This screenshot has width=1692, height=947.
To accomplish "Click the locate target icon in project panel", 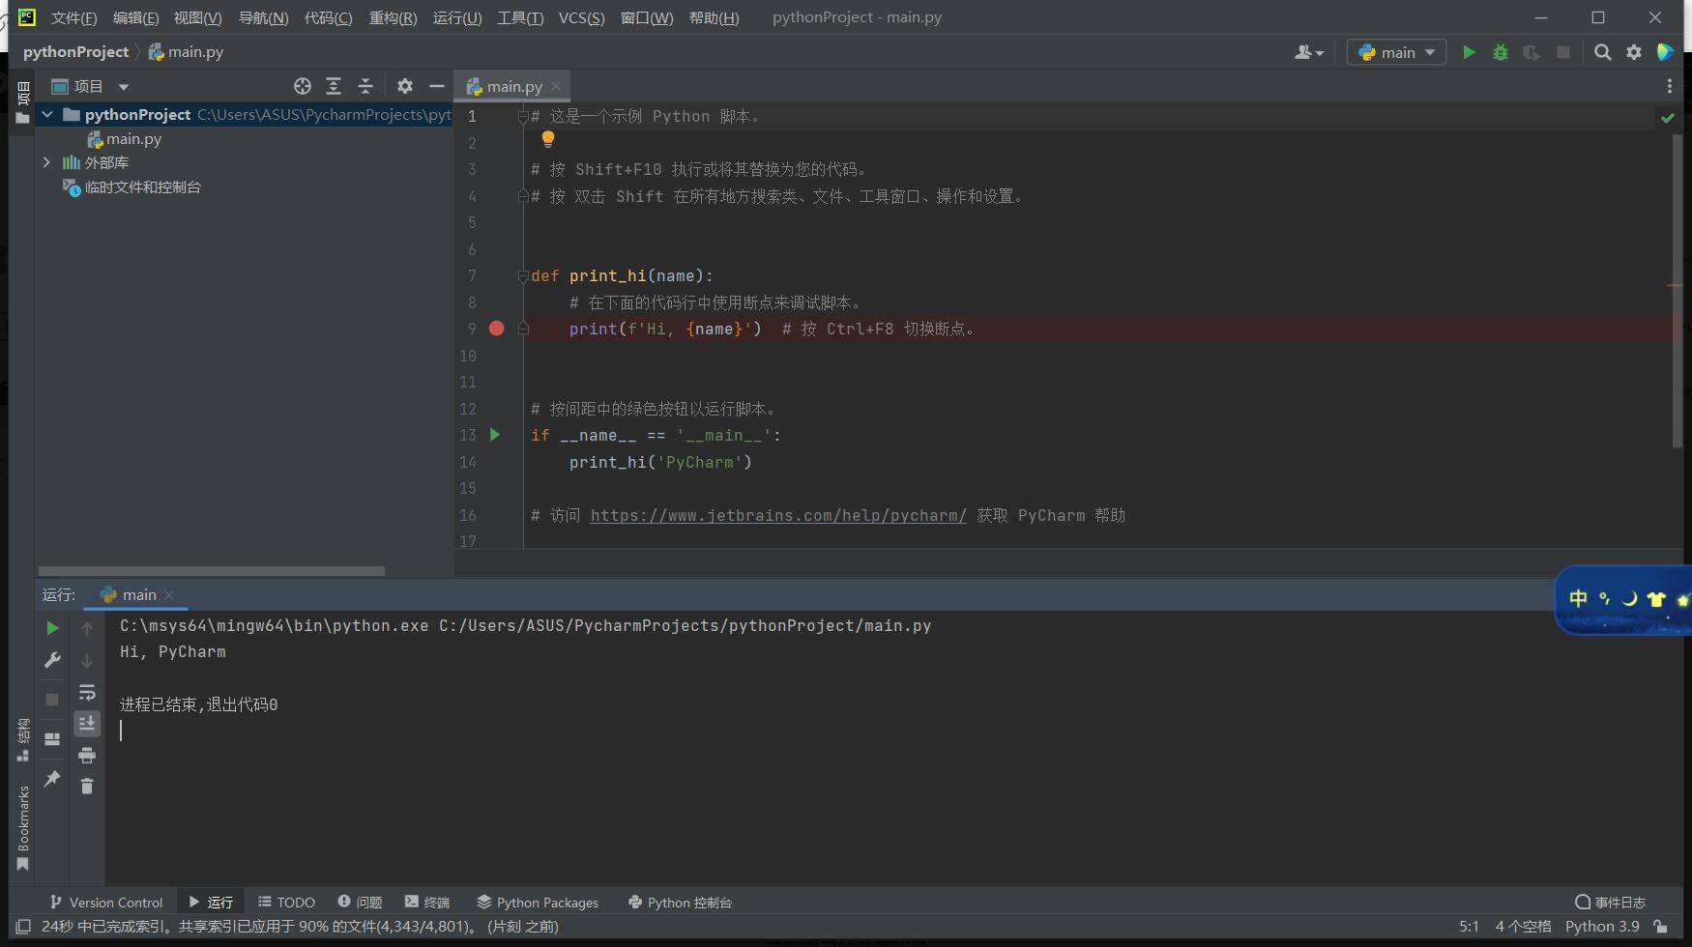I will (303, 86).
